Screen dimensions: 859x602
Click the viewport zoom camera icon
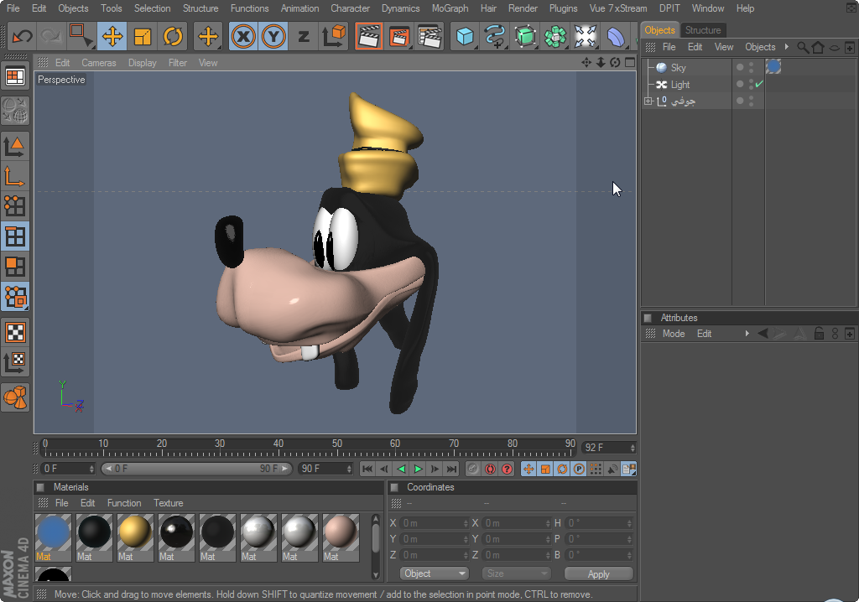tap(601, 62)
